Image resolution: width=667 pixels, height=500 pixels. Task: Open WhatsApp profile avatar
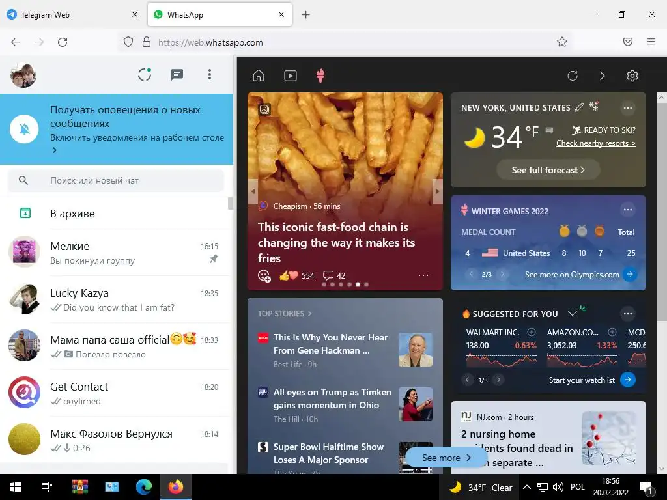tap(23, 76)
